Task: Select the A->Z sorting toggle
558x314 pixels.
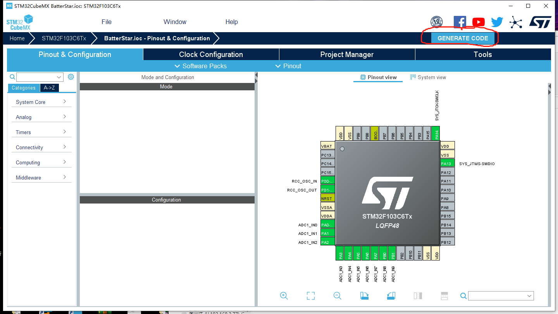Action: pos(49,88)
